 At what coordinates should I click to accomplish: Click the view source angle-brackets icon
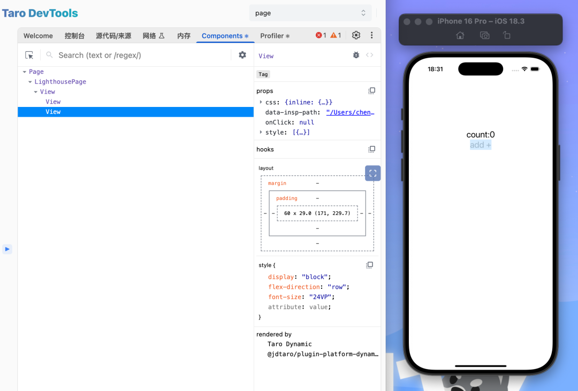coord(369,55)
